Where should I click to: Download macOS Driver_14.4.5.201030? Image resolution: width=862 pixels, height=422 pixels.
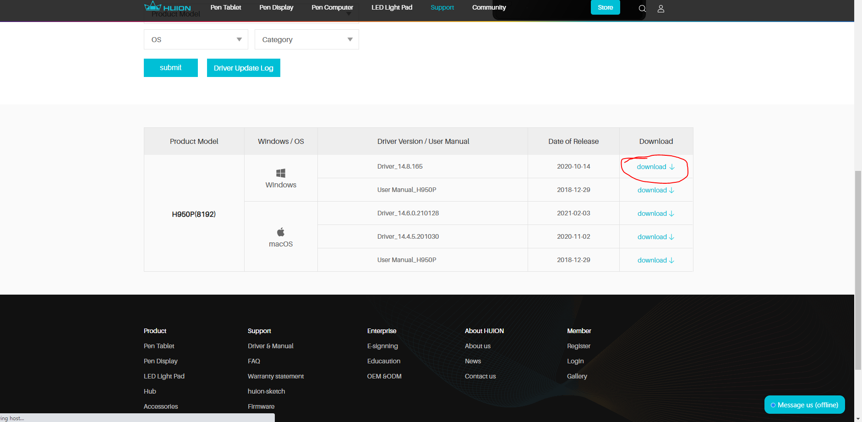(x=656, y=237)
